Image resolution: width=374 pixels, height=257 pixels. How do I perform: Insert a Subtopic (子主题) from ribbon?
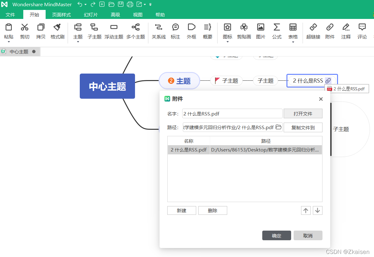94,31
